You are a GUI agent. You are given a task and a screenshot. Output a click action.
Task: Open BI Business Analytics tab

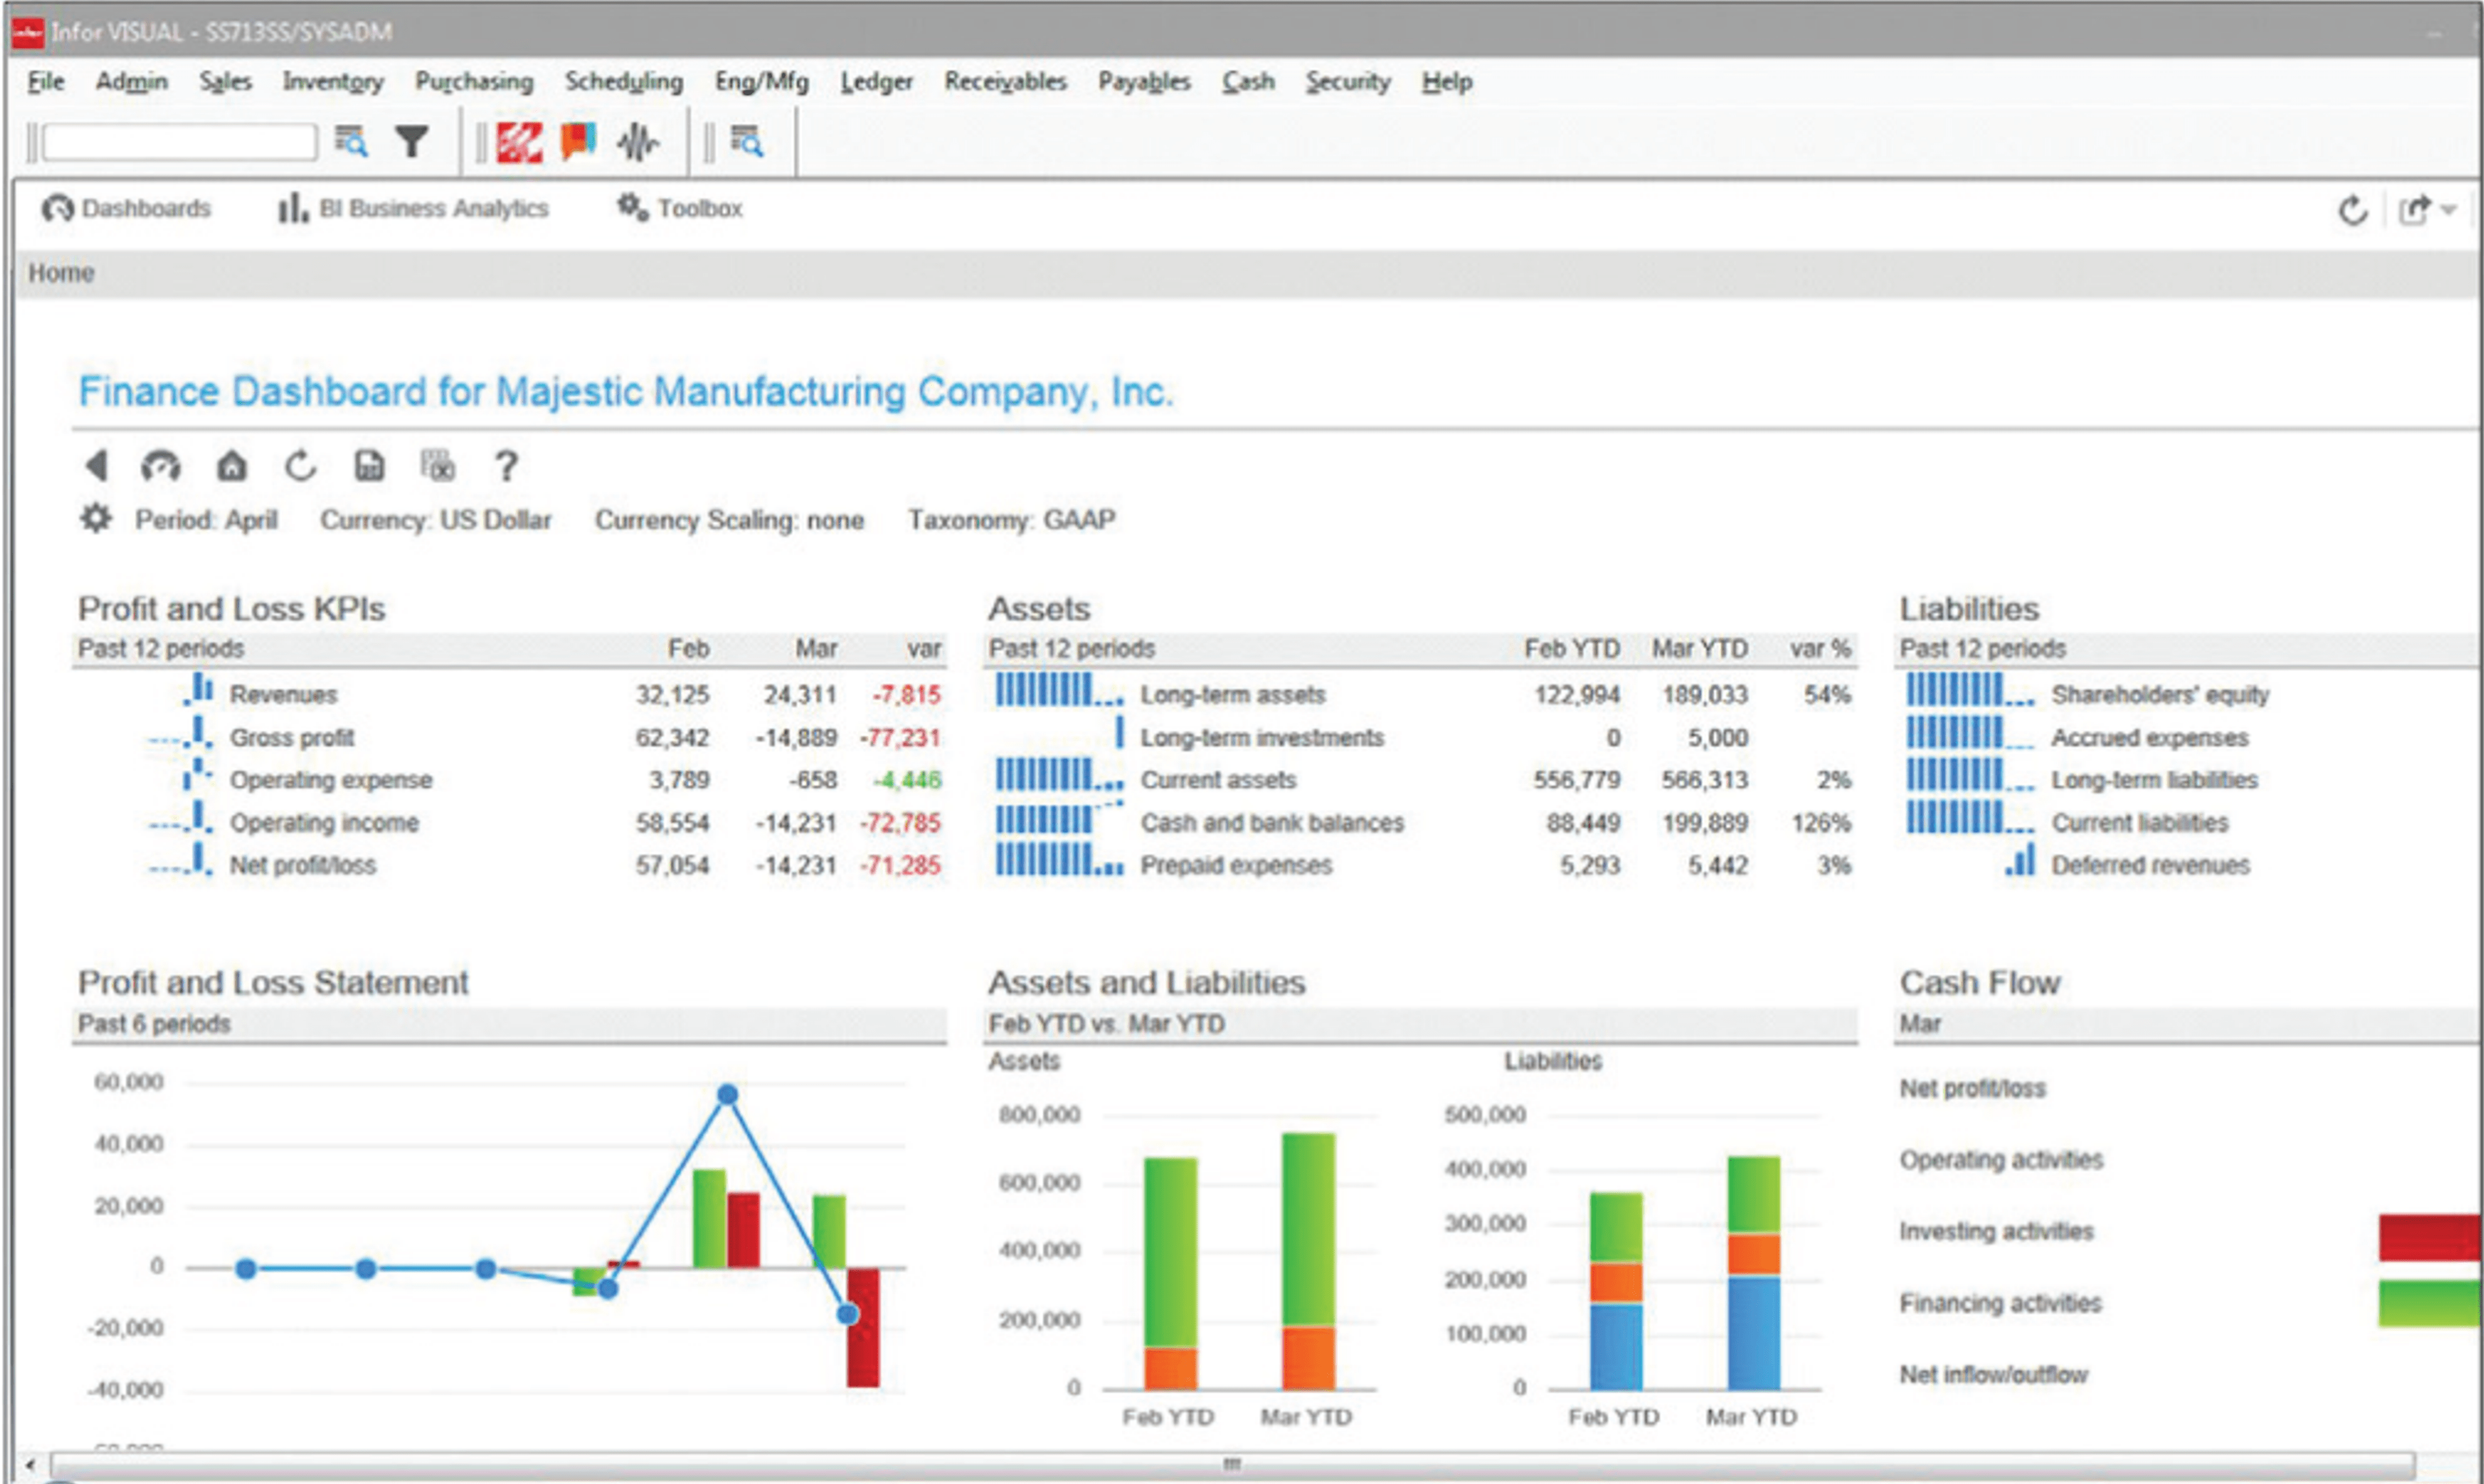click(413, 209)
